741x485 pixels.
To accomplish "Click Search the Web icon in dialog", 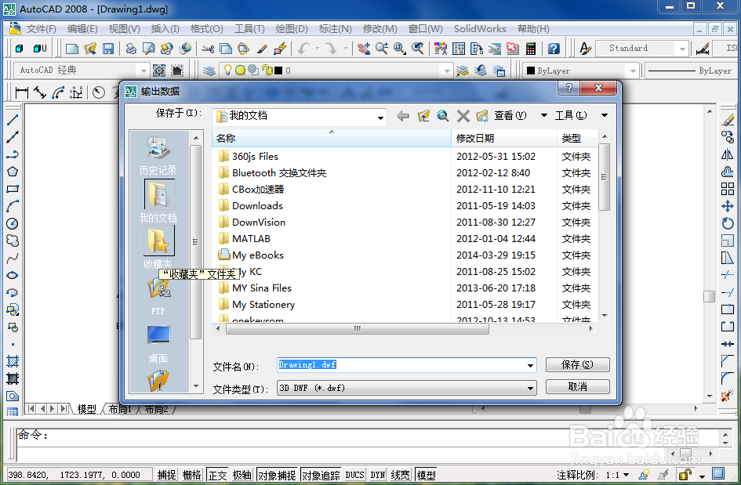I will pos(443,116).
